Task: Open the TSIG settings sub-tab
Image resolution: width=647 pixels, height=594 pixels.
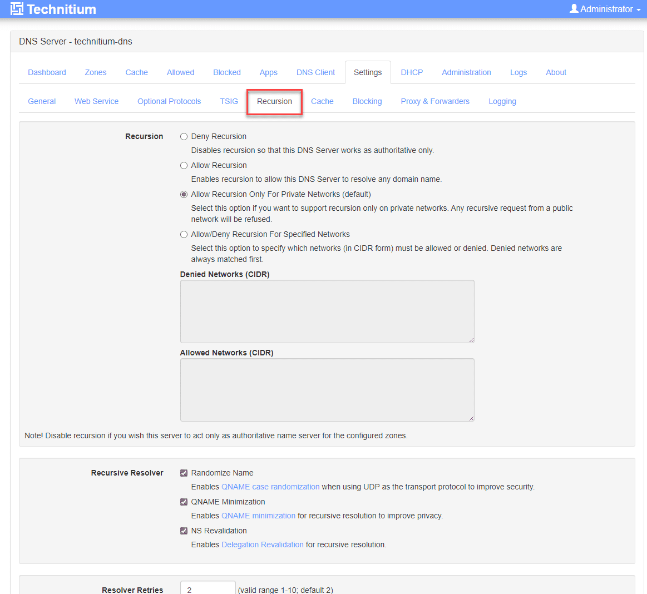Action: click(229, 101)
